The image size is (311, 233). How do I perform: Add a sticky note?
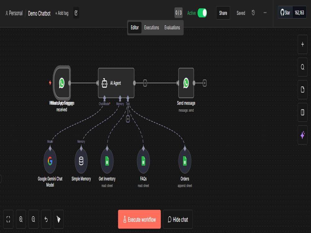coord(303,89)
